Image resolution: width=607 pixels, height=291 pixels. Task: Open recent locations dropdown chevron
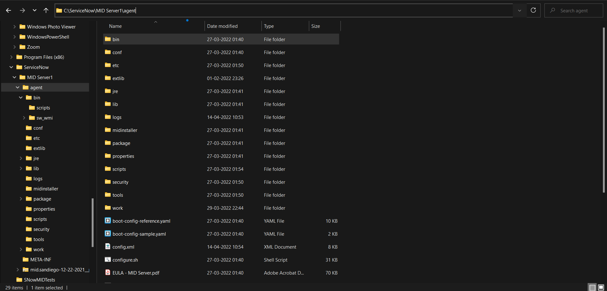(34, 10)
